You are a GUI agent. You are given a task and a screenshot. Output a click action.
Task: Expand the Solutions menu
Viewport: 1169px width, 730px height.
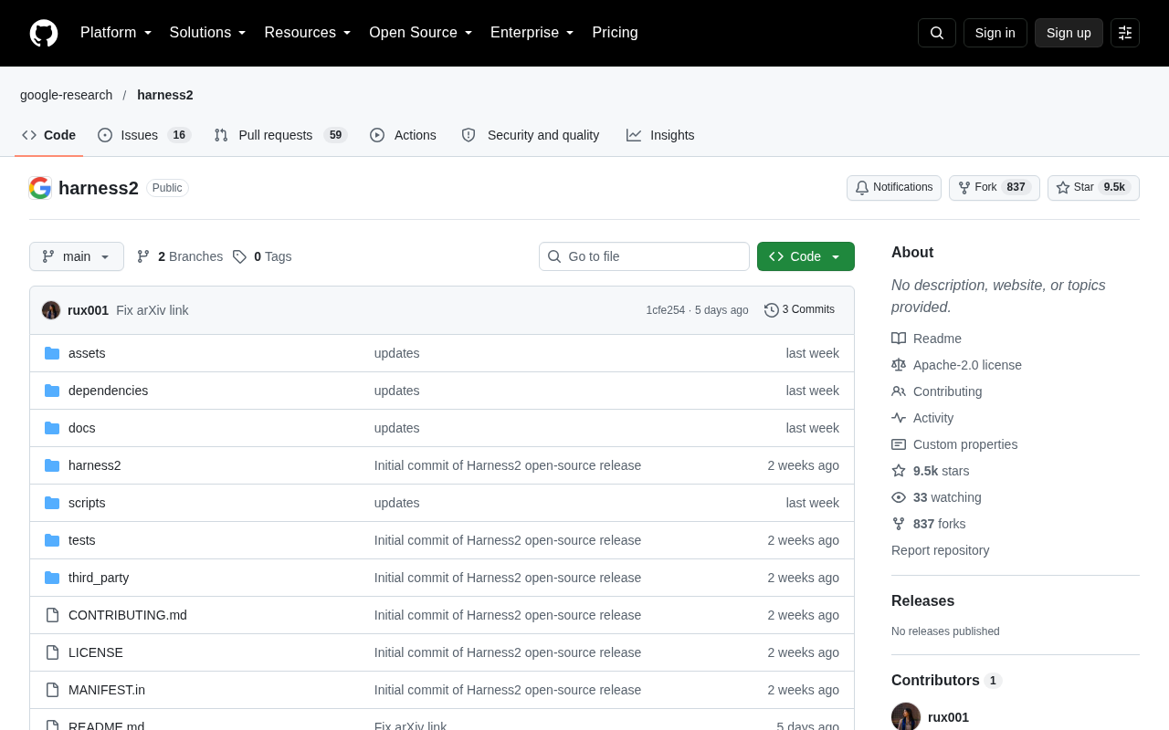[208, 33]
